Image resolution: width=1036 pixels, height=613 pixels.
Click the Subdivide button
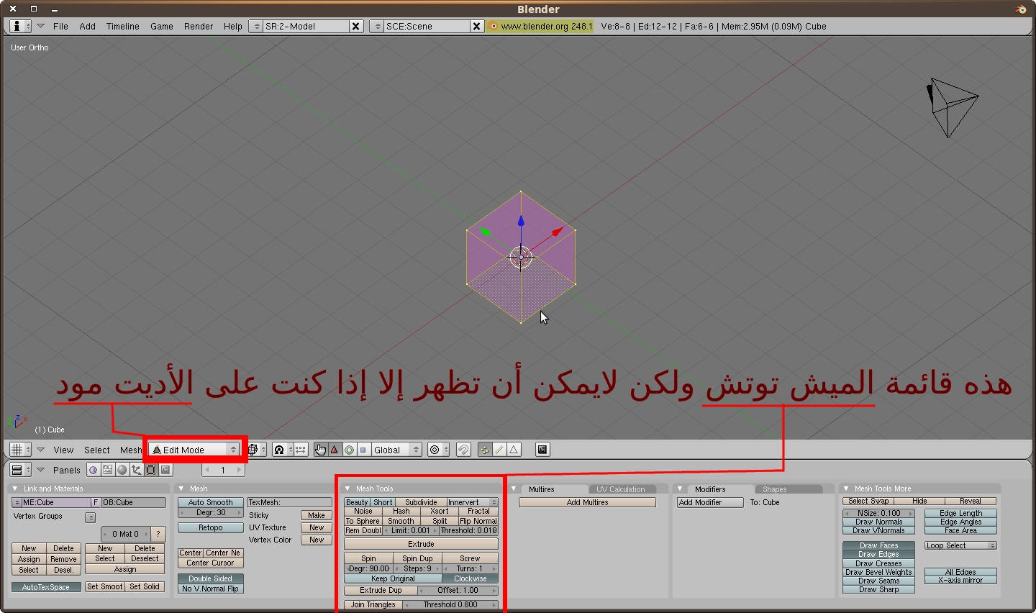(x=421, y=502)
